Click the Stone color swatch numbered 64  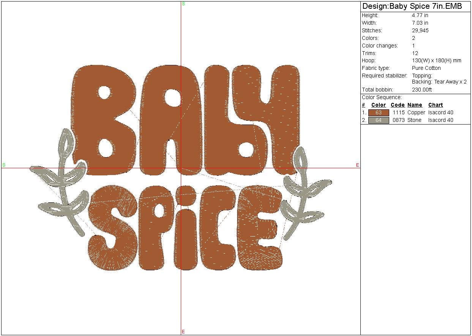click(x=379, y=120)
